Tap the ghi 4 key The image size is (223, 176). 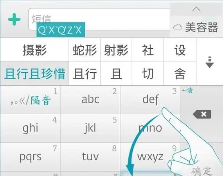(x=30, y=128)
